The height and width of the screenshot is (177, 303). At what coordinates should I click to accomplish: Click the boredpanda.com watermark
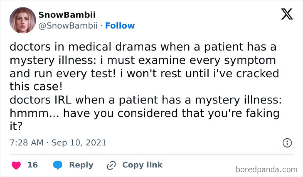[x=267, y=169]
